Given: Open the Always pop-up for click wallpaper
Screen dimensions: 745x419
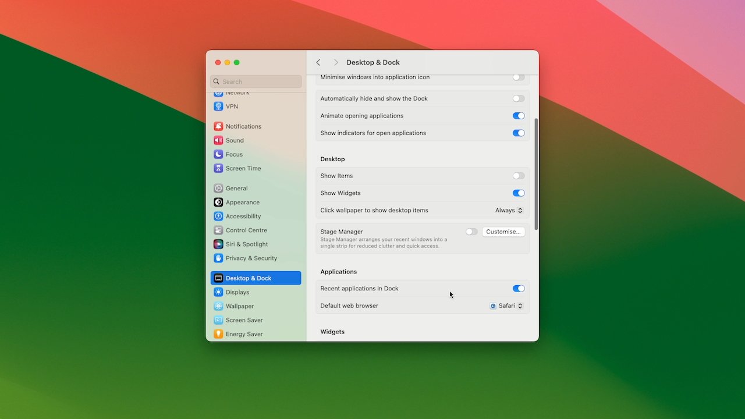Looking at the screenshot, I should 509,210.
